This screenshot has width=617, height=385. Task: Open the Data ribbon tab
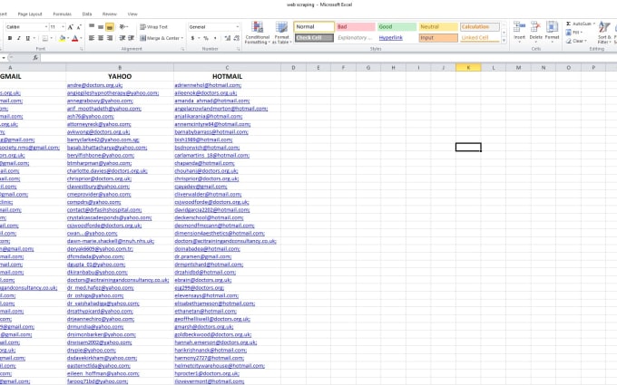(x=87, y=14)
